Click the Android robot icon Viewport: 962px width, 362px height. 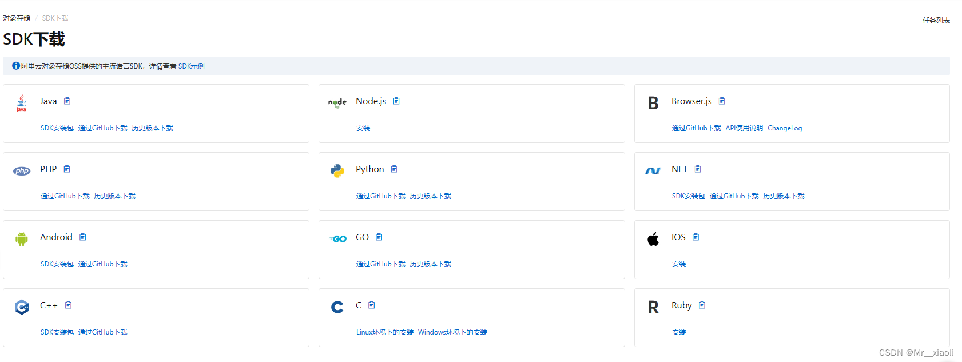click(x=22, y=239)
